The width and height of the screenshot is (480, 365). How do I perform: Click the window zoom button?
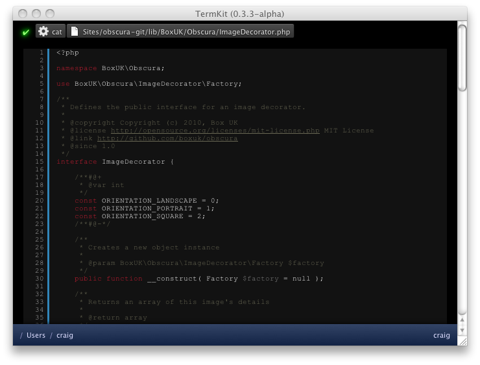(50, 14)
